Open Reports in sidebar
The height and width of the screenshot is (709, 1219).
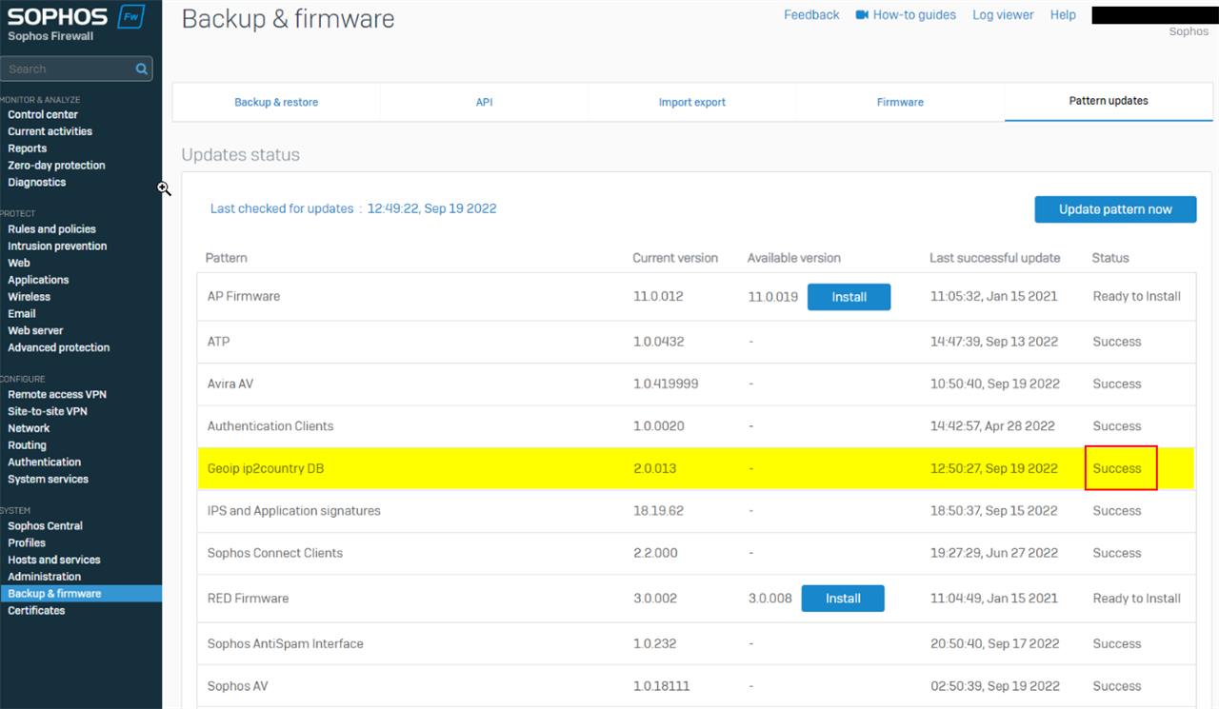28,148
